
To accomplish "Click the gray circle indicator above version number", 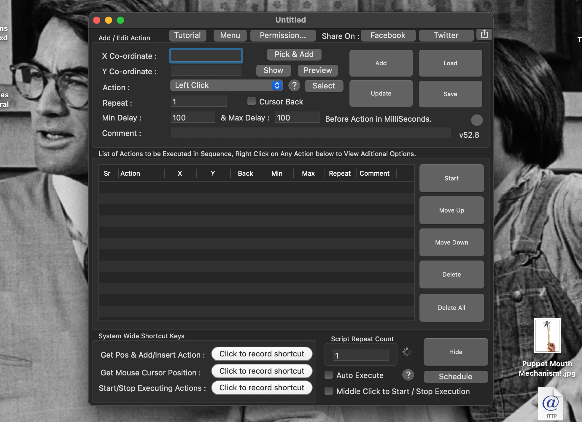I will click(477, 120).
